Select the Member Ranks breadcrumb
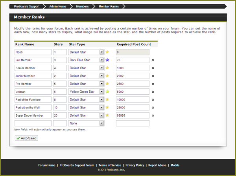Image resolution: width=236 pixels, height=176 pixels. pyautogui.click(x=109, y=6)
